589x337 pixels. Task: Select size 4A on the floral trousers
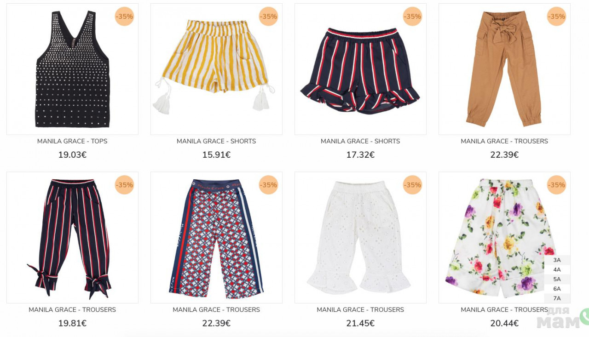coord(557,270)
